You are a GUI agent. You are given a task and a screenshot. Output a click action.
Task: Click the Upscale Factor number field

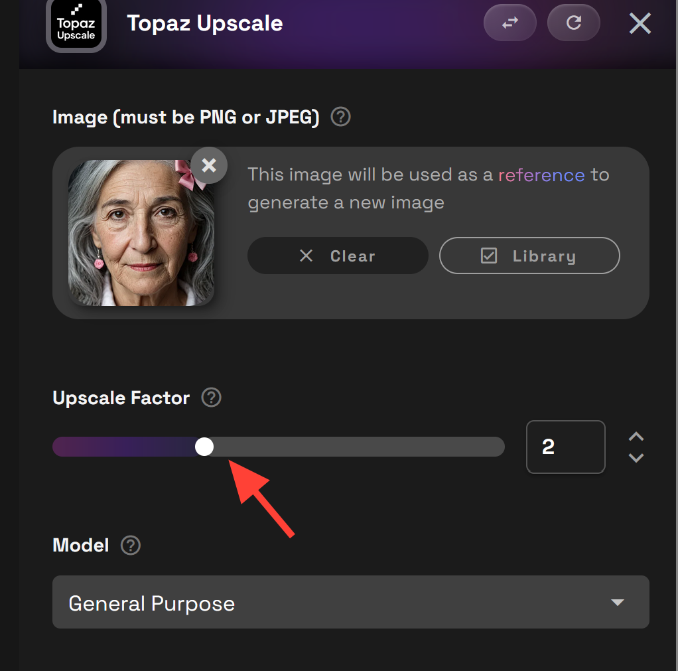click(566, 447)
